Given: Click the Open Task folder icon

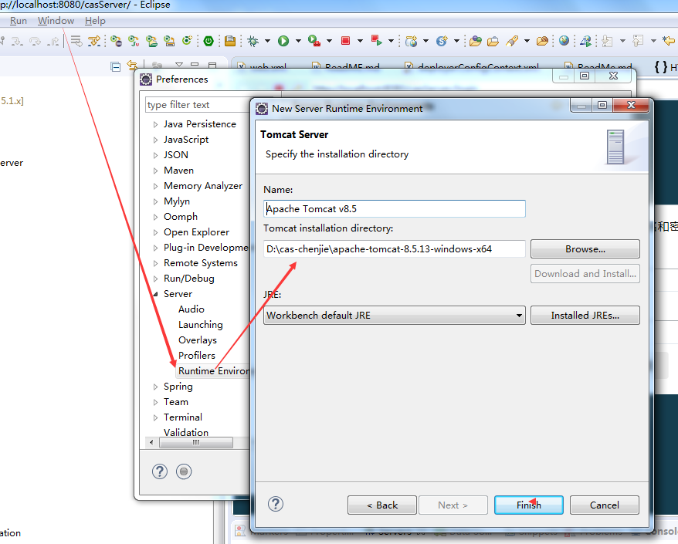Looking at the screenshot, I should coord(493,41).
